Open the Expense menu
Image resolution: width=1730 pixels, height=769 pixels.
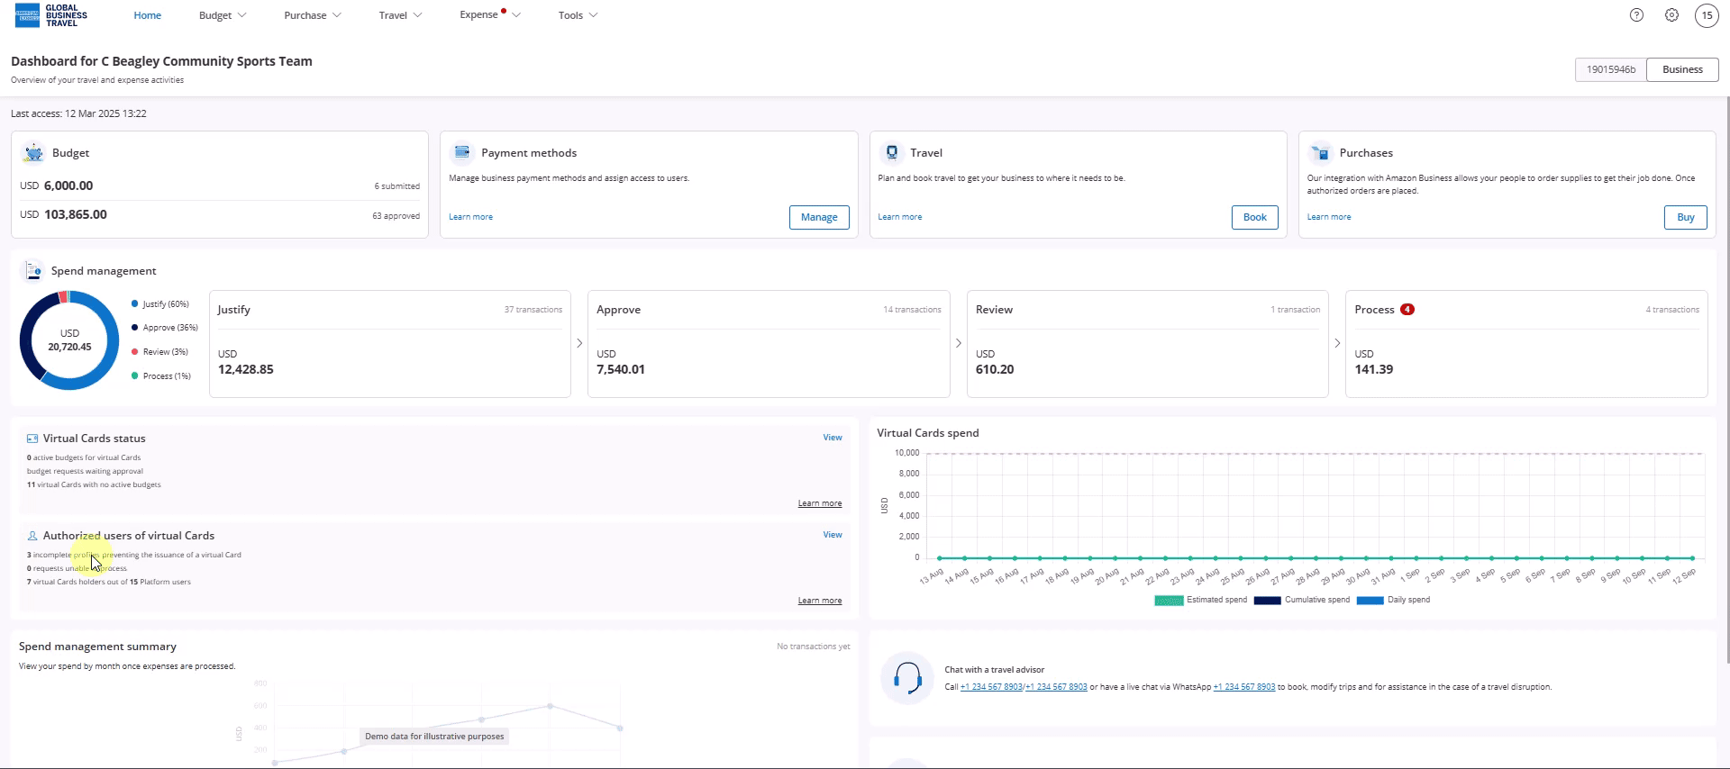[x=478, y=14]
